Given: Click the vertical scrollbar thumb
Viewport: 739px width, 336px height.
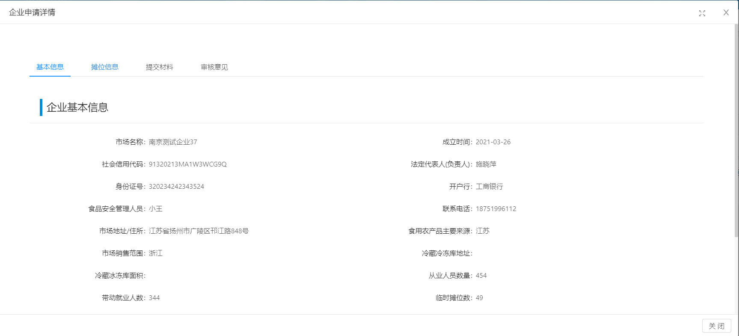Looking at the screenshot, I should (736, 128).
